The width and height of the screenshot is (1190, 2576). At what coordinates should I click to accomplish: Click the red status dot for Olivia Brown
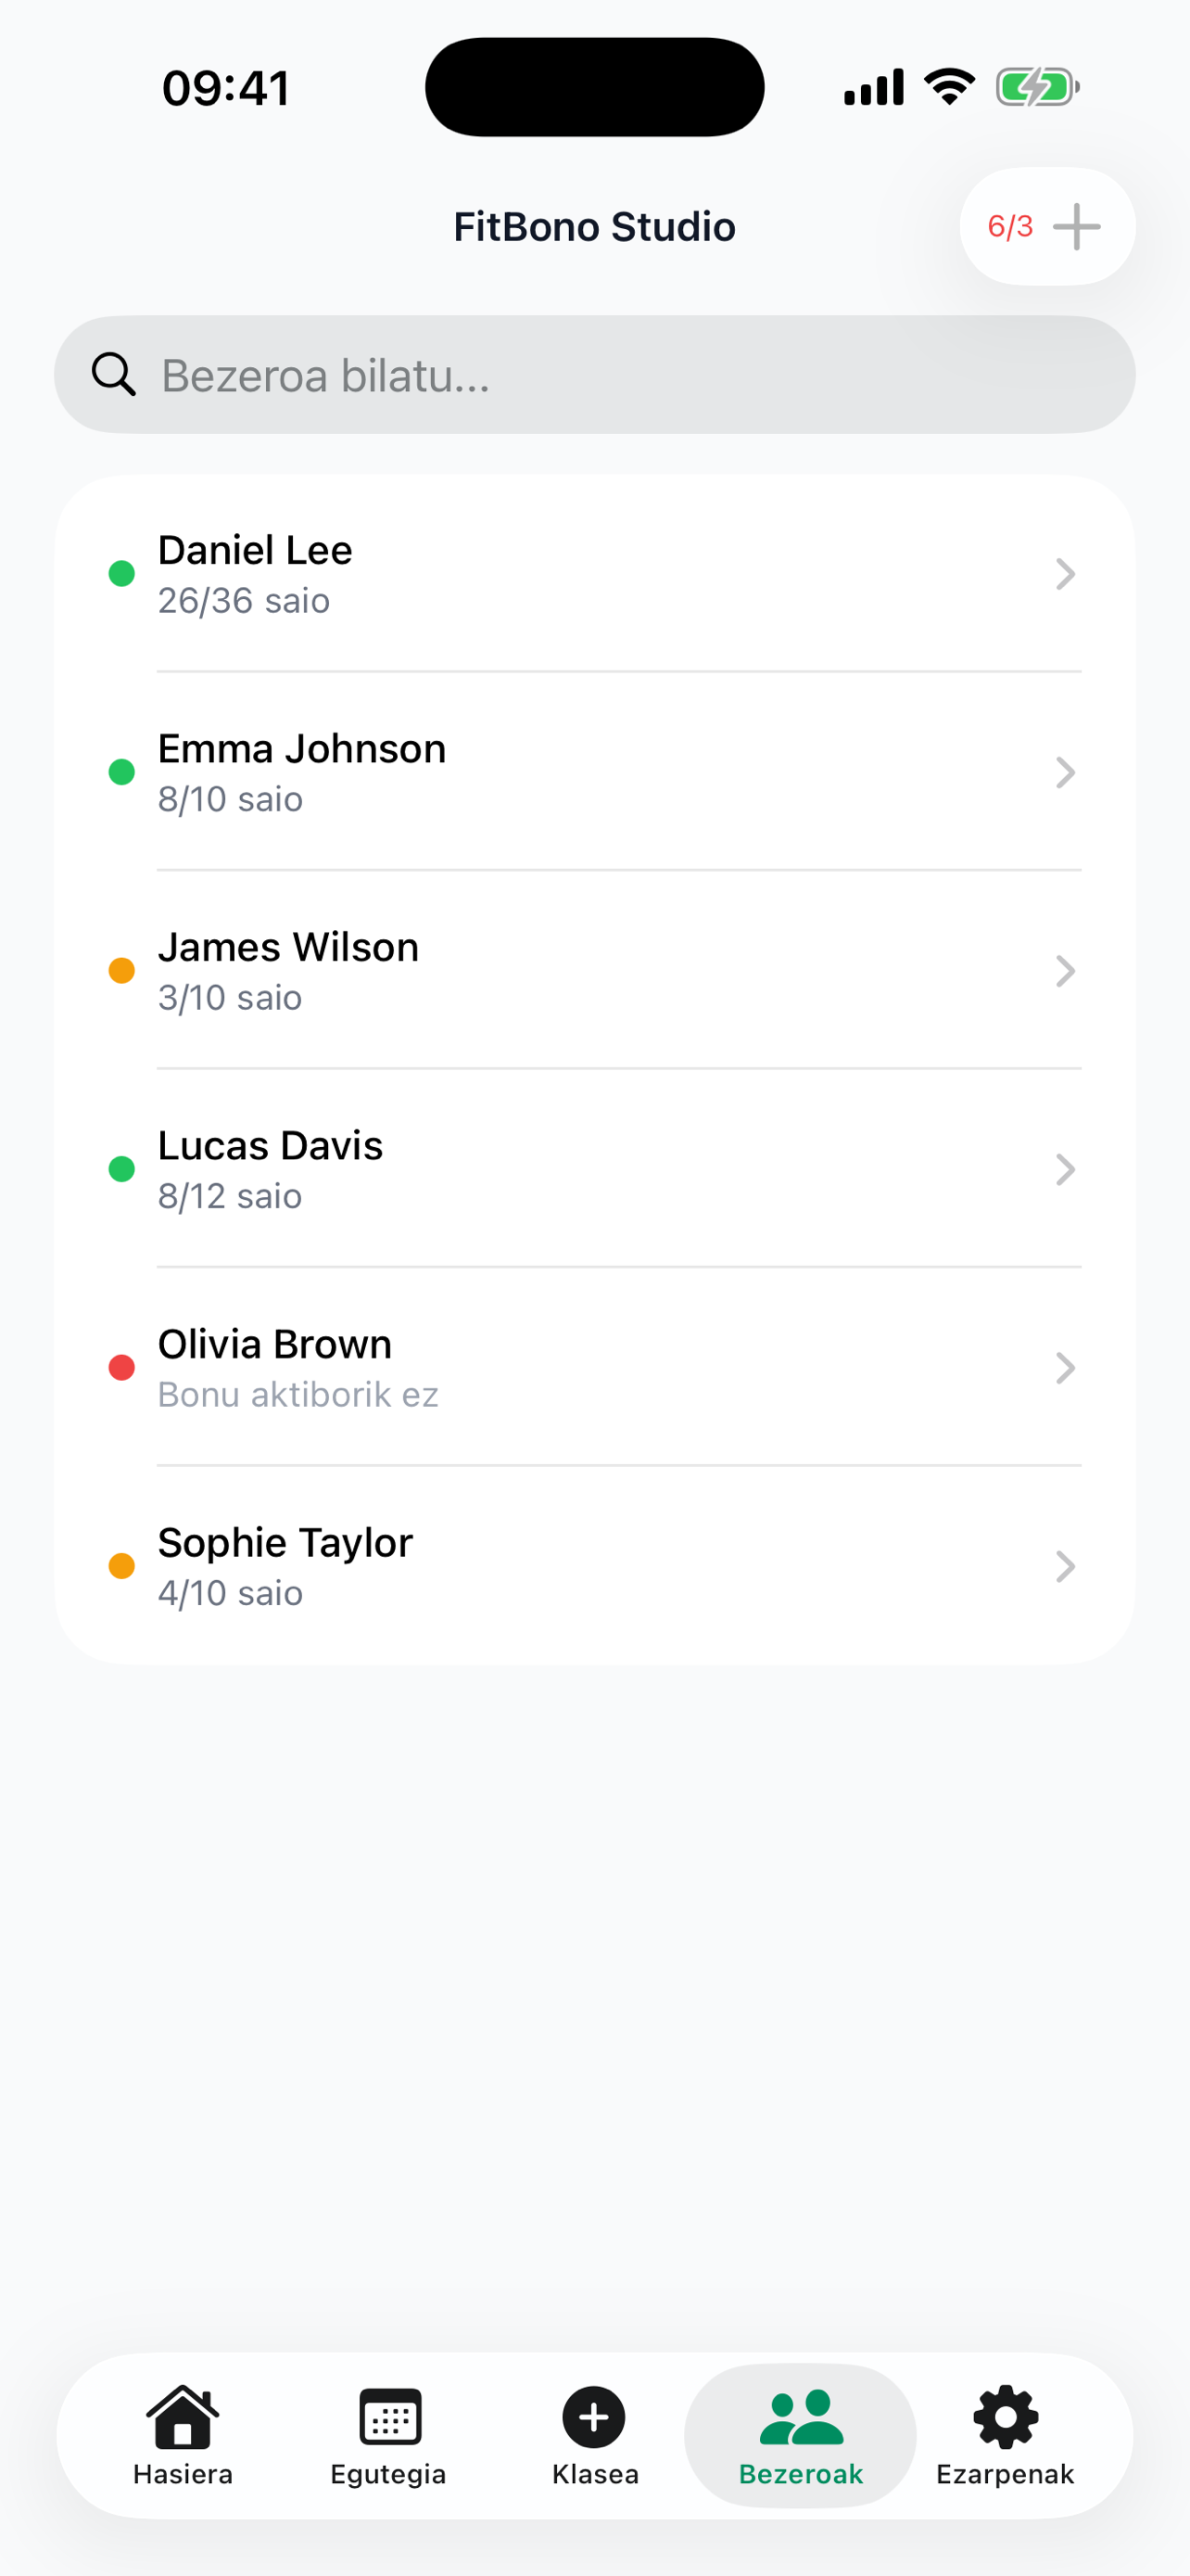[x=122, y=1367]
